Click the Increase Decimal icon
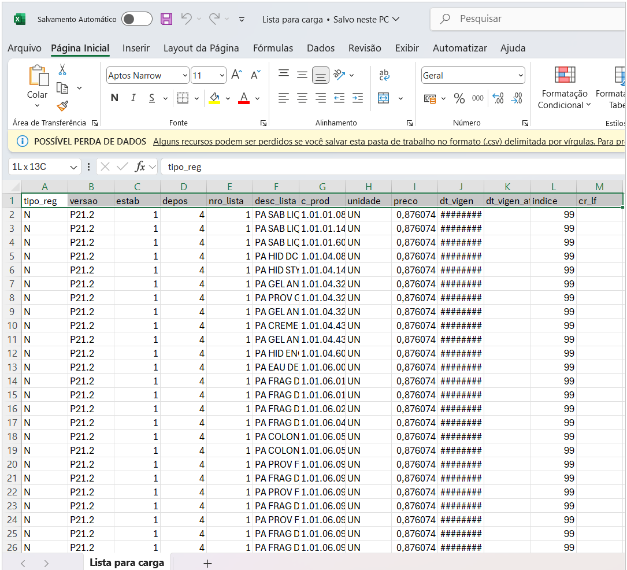627x570 pixels. coord(498,98)
